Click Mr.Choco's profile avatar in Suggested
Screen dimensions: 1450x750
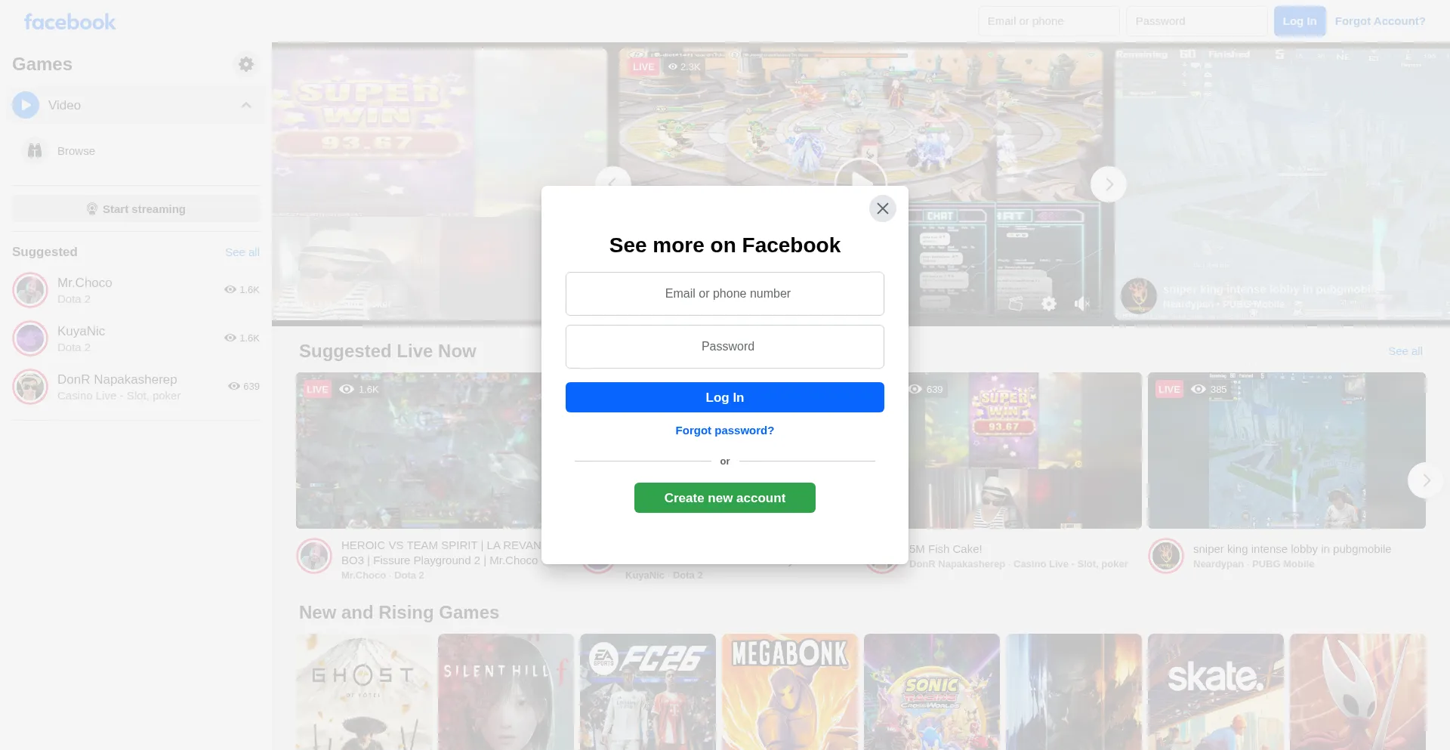tap(30, 291)
